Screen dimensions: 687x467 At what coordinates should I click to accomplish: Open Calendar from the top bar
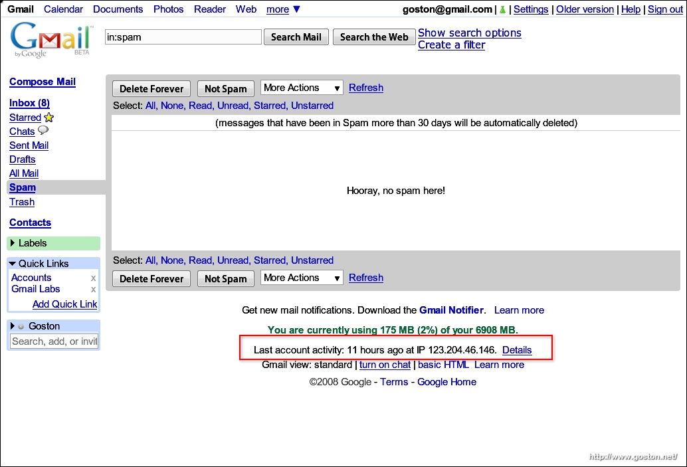click(63, 9)
